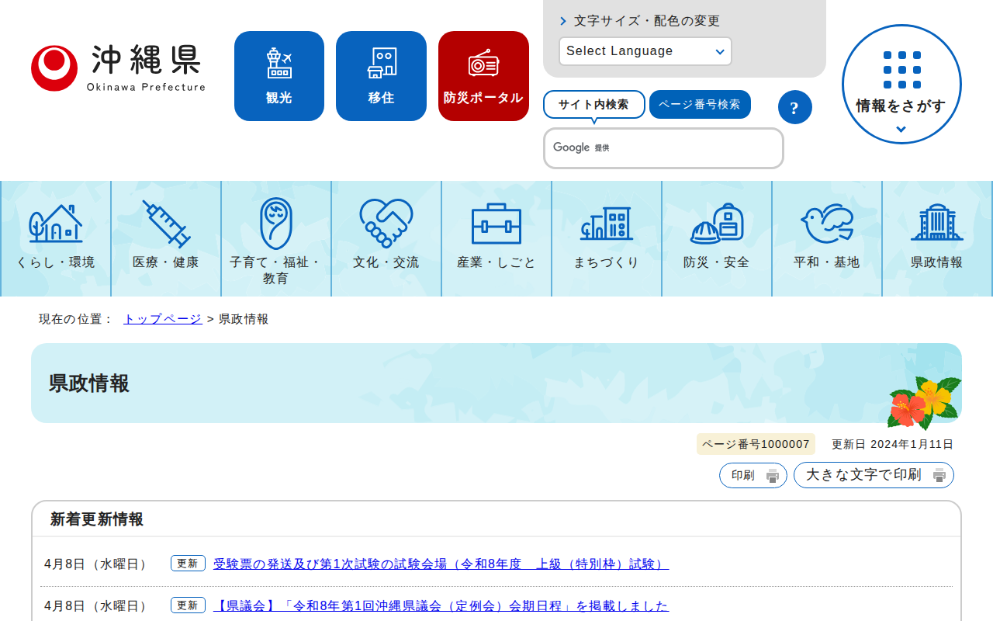The image size is (993, 621).
Task: Click the 更新 badge on 県議会 row
Action: [x=188, y=605]
